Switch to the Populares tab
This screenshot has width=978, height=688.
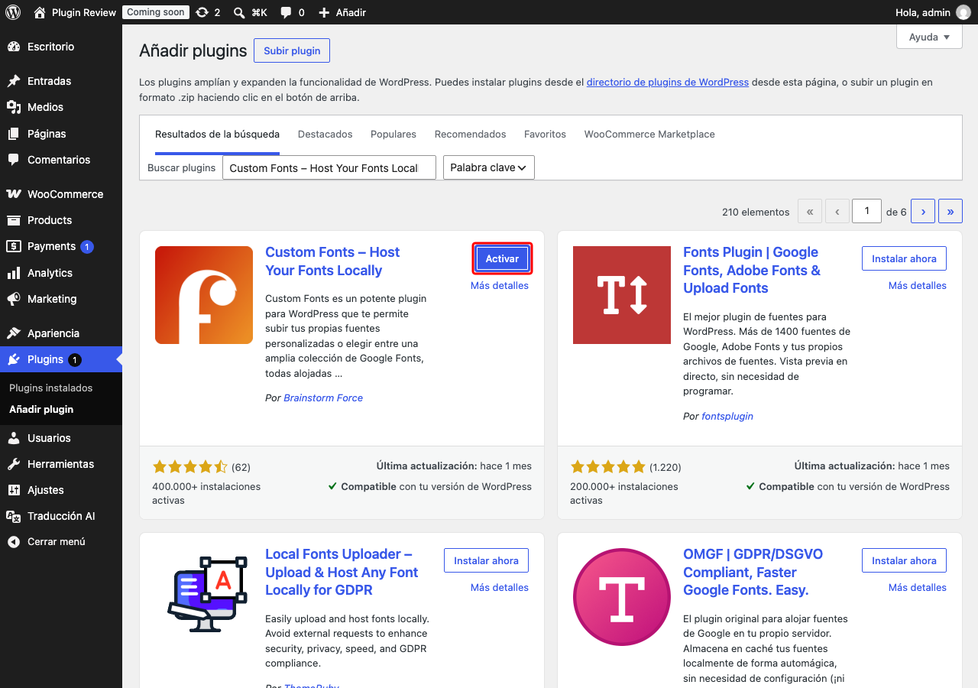coord(393,134)
